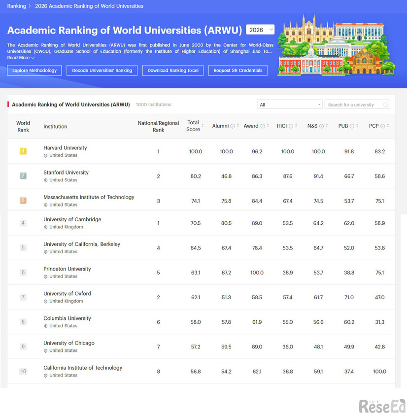The height and width of the screenshot is (414, 407).
Task: Open University of Oxford page
Action: [x=67, y=294]
